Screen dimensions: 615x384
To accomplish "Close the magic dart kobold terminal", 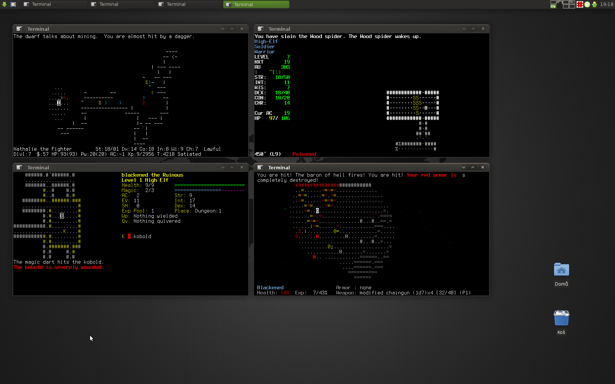I will 242,167.
